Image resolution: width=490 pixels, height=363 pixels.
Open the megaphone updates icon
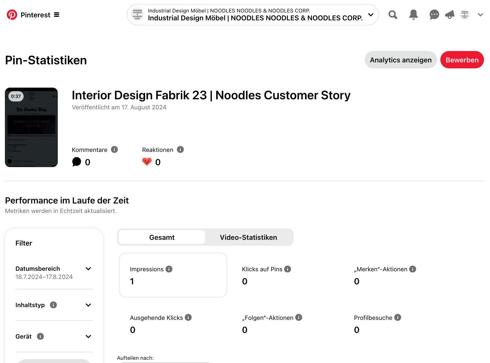pyautogui.click(x=450, y=15)
